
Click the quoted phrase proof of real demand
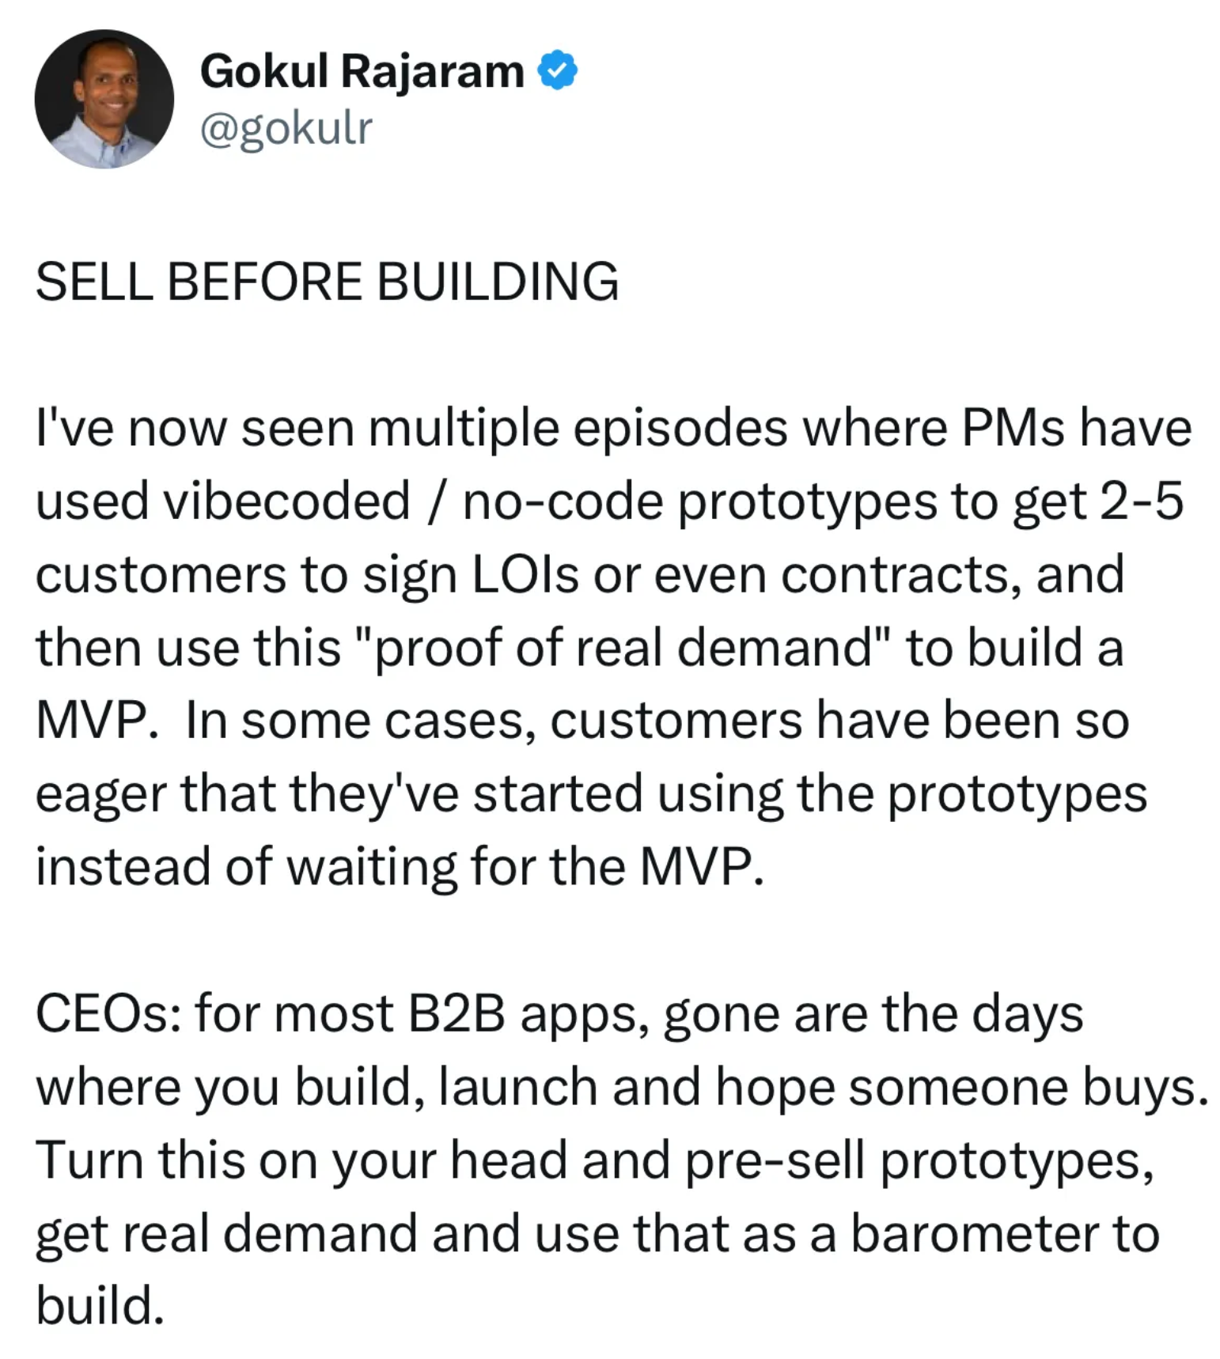[x=619, y=648]
